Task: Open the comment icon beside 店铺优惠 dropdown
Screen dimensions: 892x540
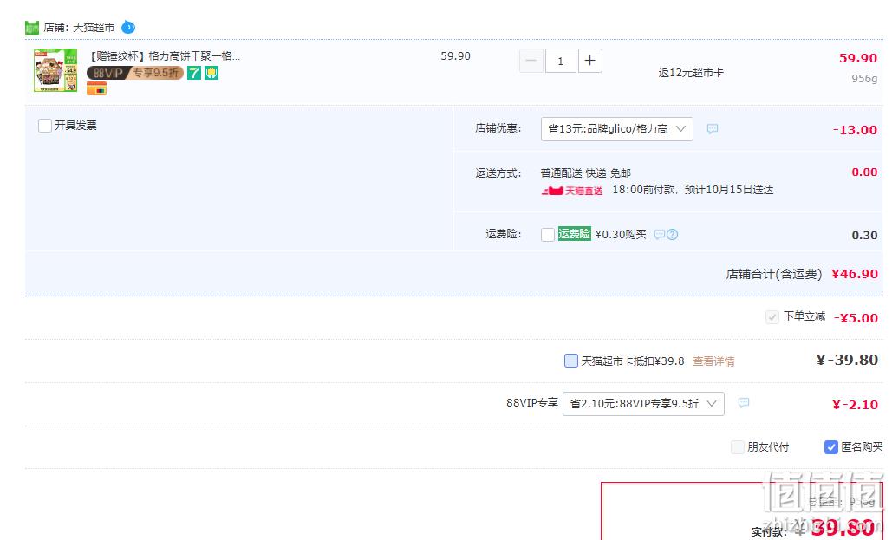Action: point(713,129)
